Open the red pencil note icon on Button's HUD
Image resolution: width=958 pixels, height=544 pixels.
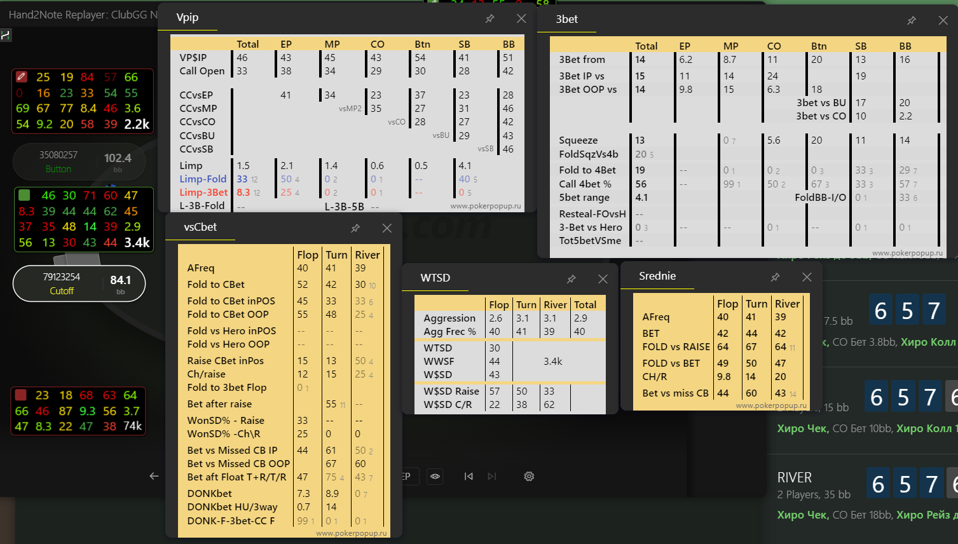point(22,77)
